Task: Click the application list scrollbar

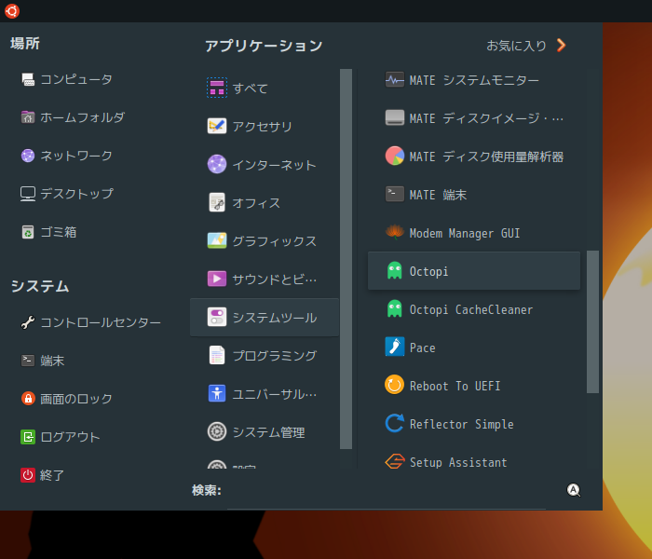Action: coord(592,321)
